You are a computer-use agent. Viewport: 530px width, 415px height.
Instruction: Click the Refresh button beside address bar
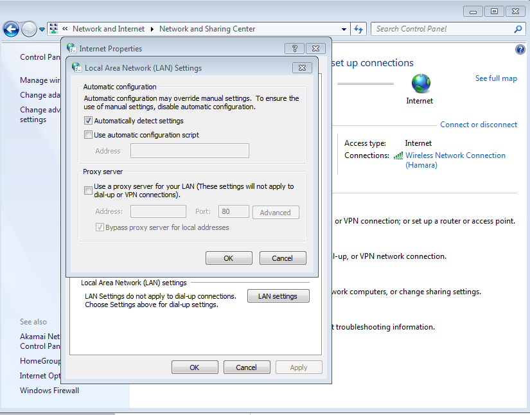click(x=359, y=29)
